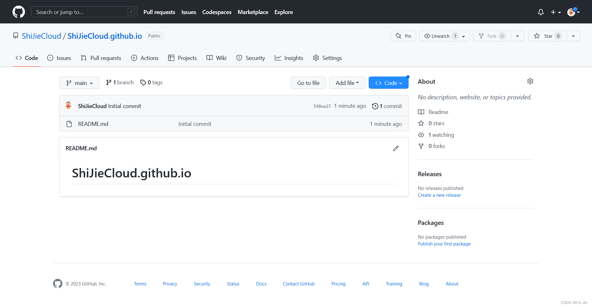
Task: Expand the Star lists caret
Action: click(573, 36)
